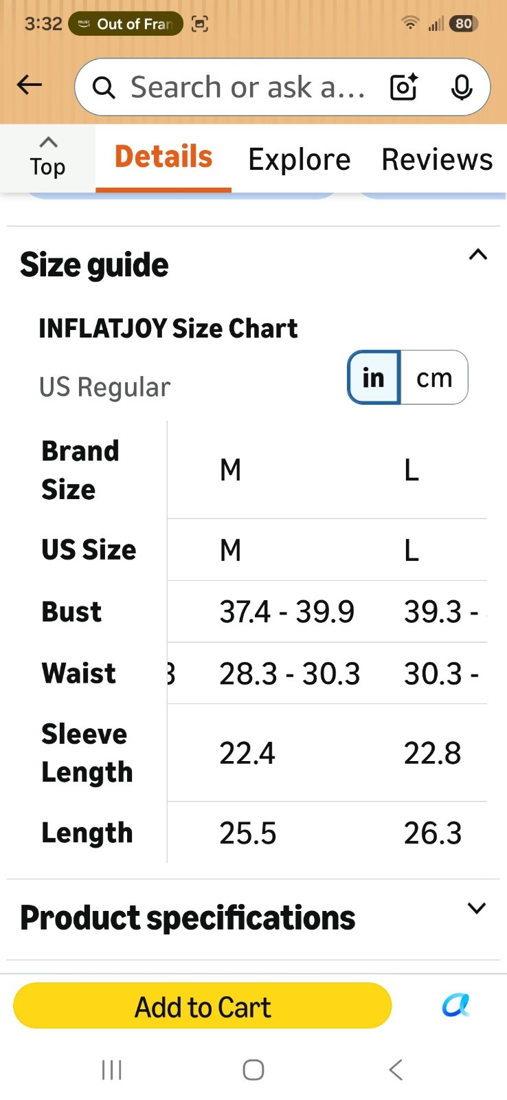The image size is (507, 1100).
Task: Switch to the Explore tab
Action: pos(300,159)
